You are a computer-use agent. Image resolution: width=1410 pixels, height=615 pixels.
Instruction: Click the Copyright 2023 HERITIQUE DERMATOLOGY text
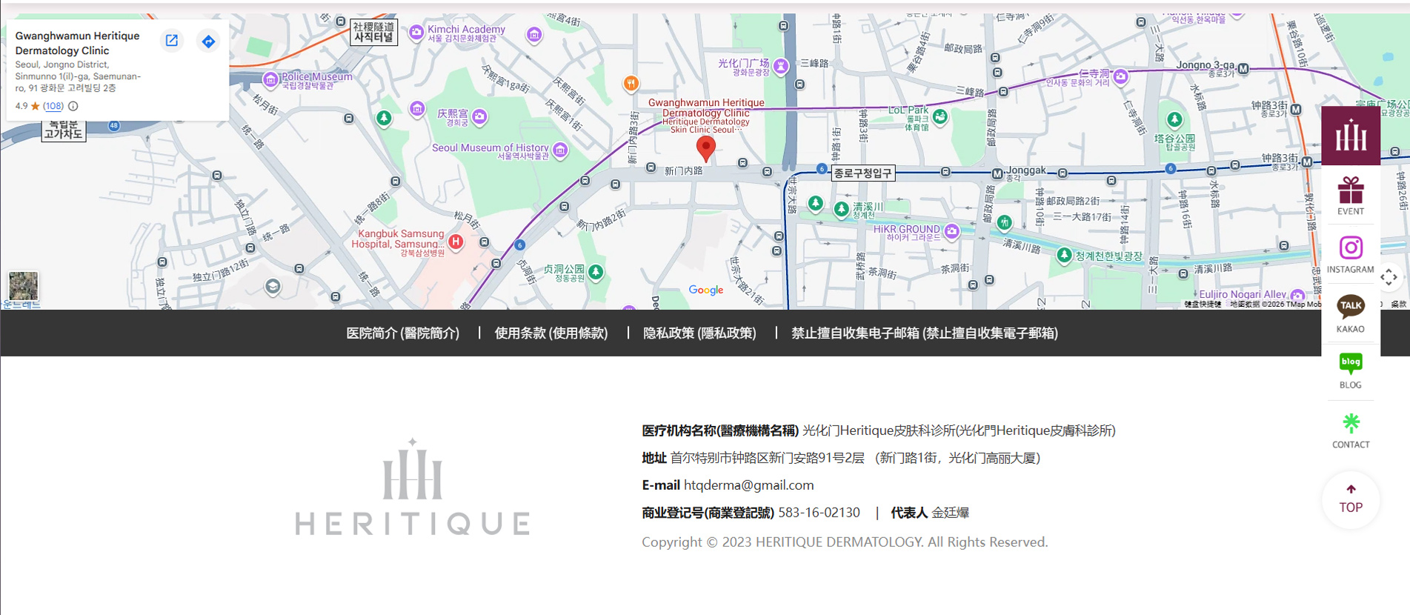845,542
